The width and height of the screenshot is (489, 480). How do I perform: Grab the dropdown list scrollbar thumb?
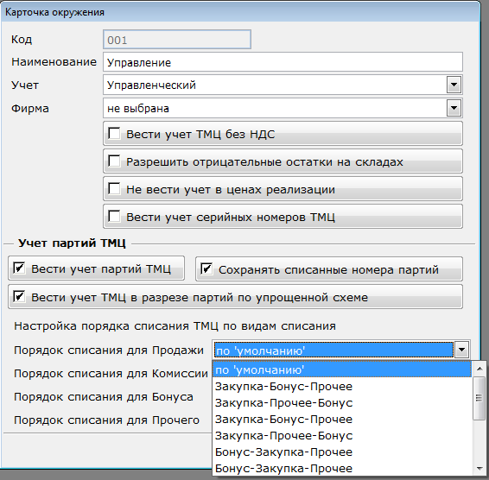tap(479, 398)
